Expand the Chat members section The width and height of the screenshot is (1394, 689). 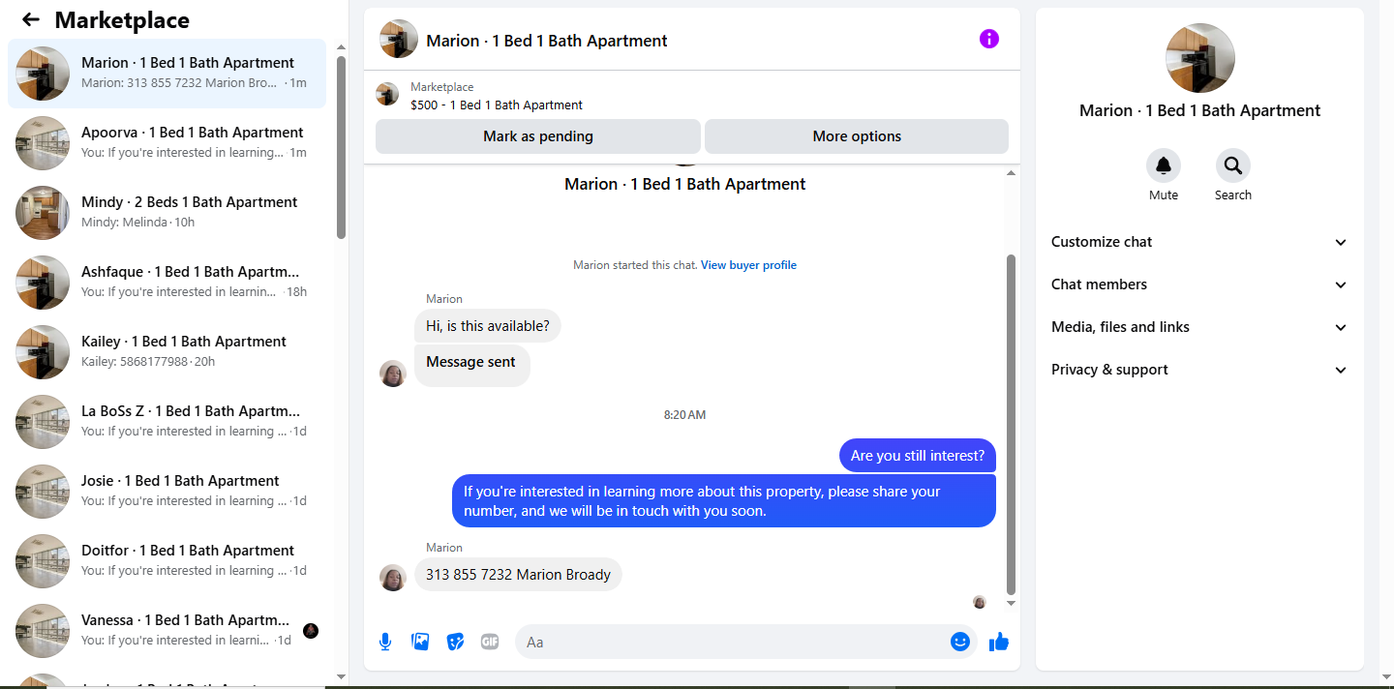(x=1199, y=285)
